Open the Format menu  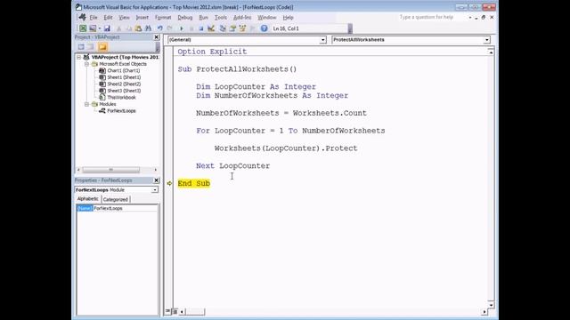[163, 18]
